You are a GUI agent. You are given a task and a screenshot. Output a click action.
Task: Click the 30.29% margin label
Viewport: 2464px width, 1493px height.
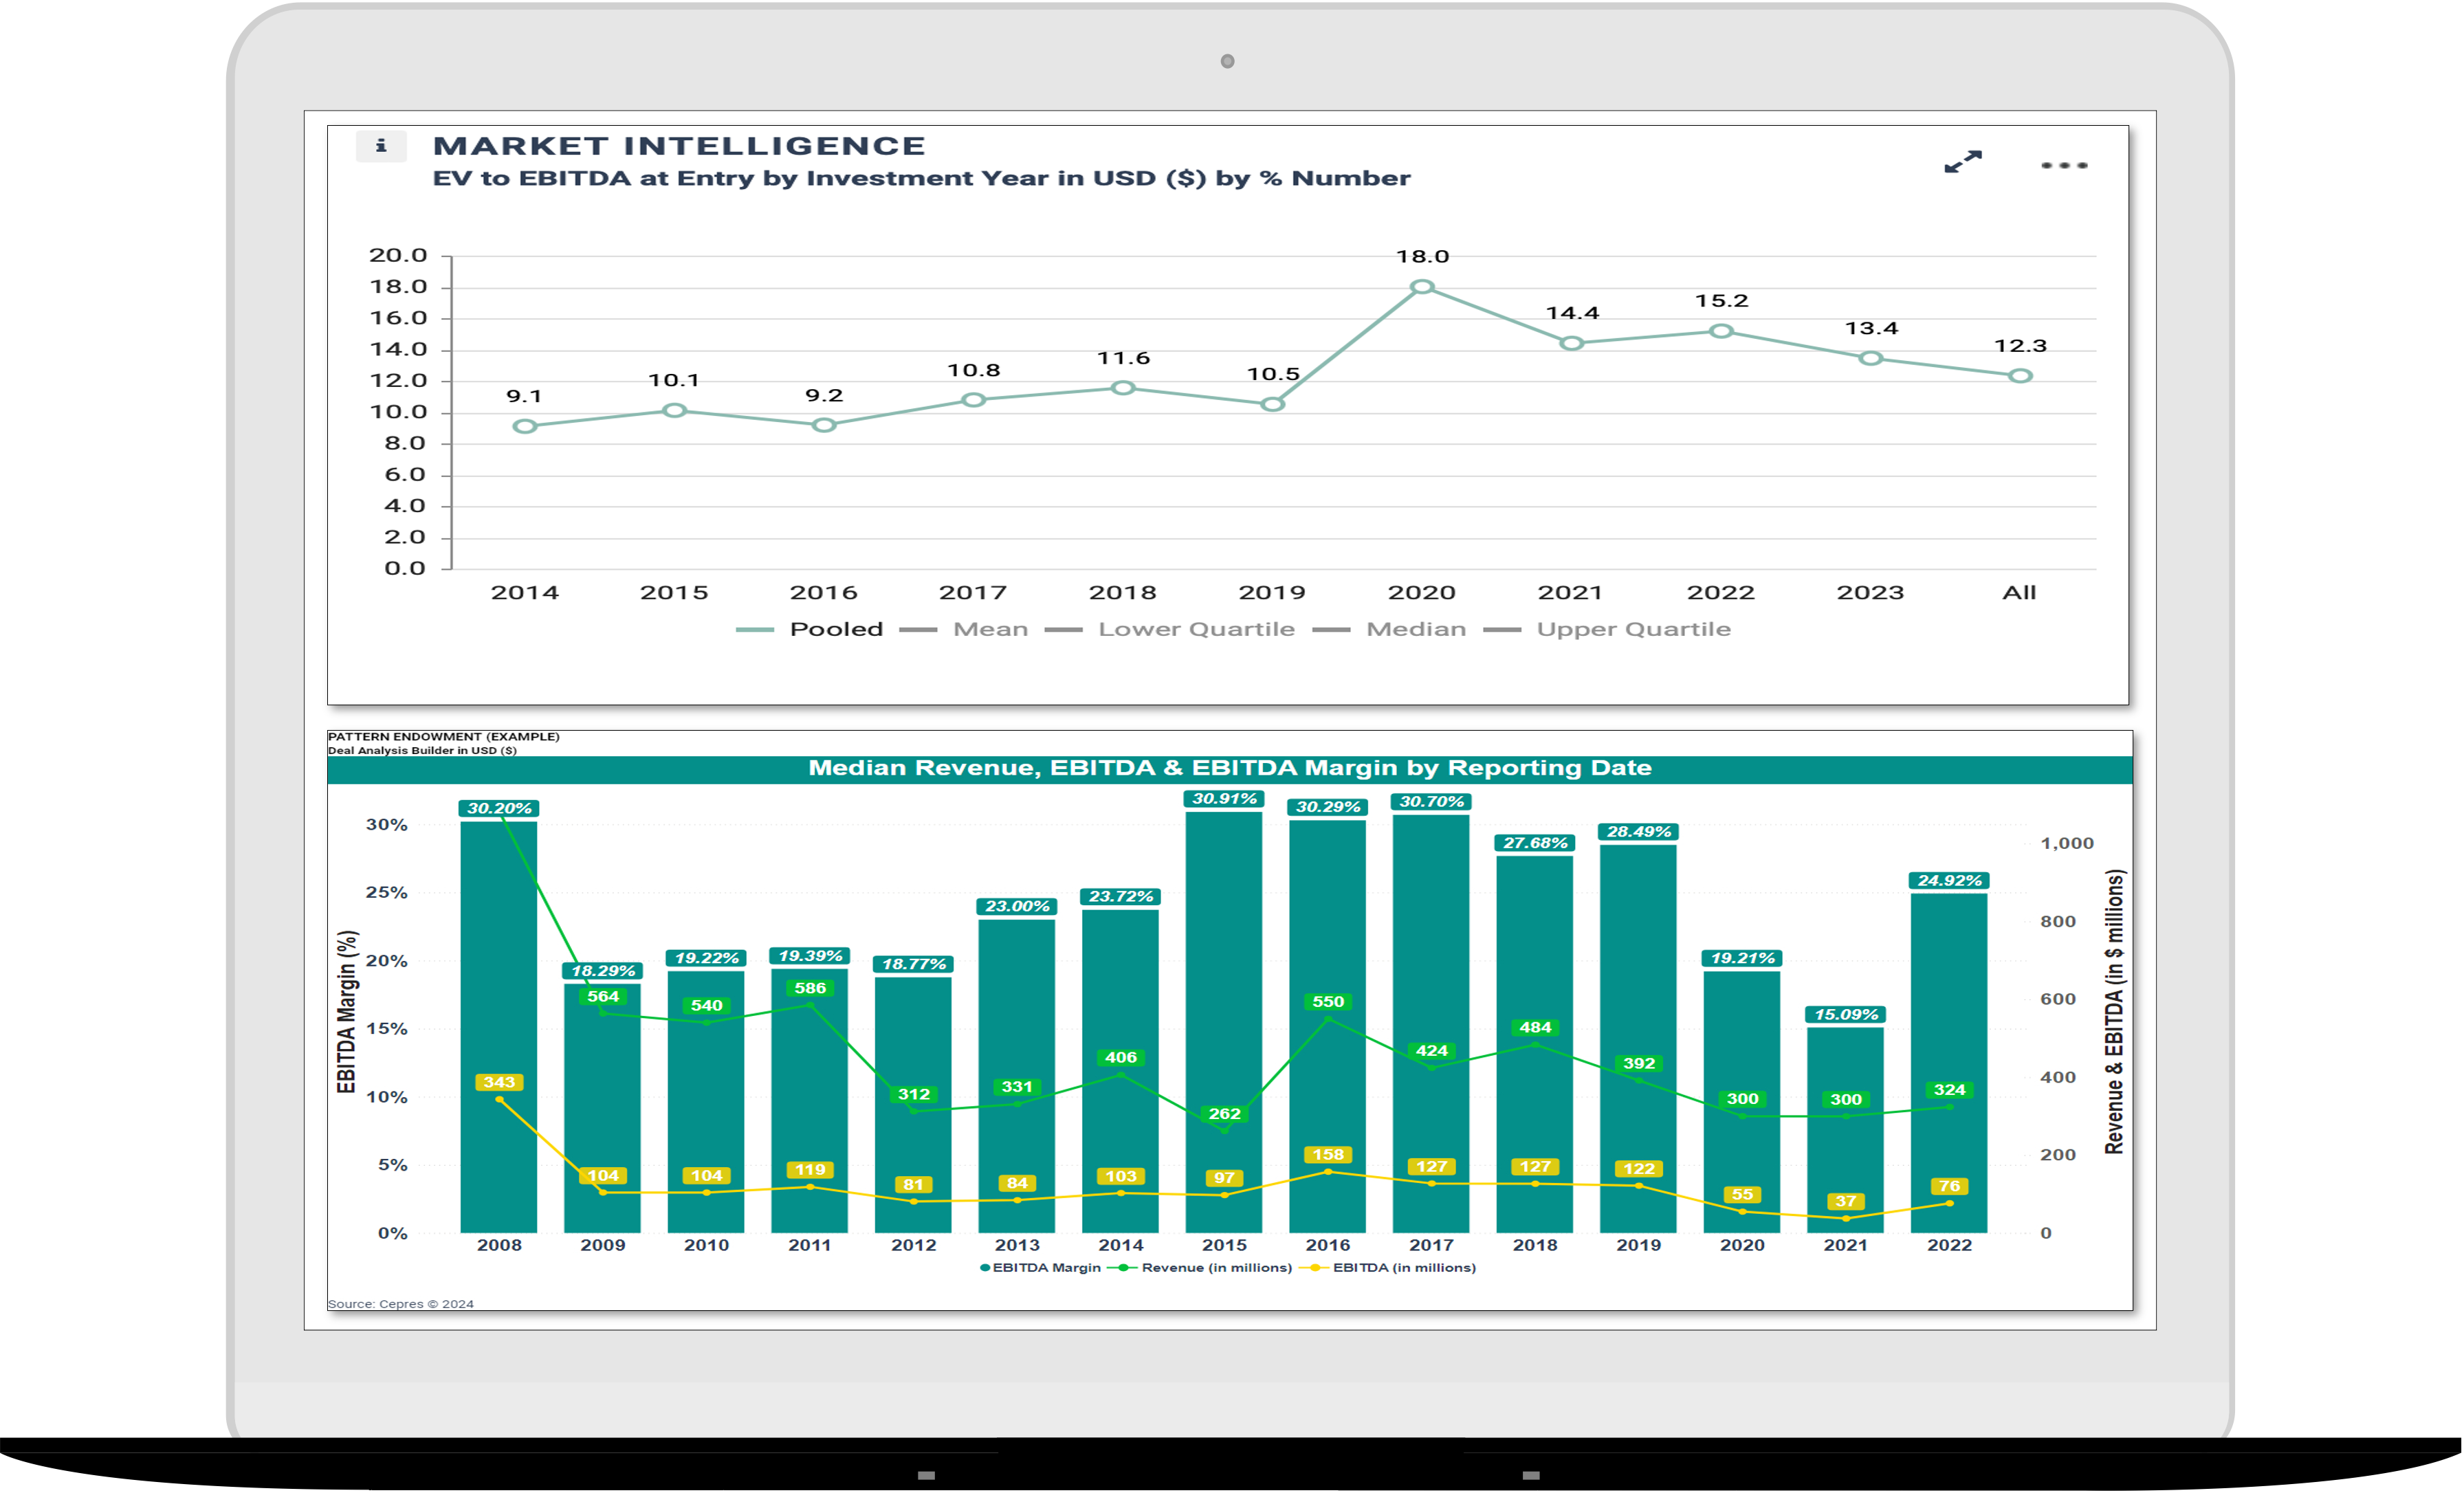point(1328,806)
